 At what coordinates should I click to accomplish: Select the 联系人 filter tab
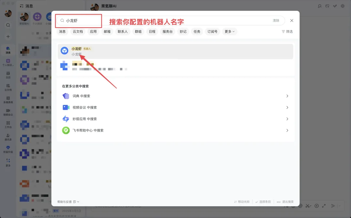pyautogui.click(x=123, y=32)
